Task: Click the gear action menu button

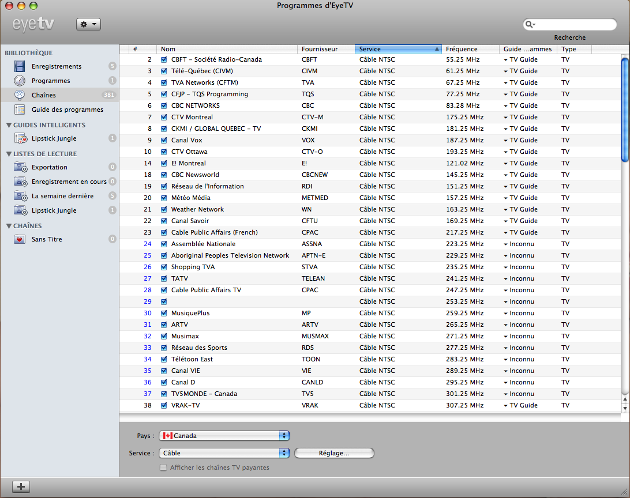Action: pyautogui.click(x=88, y=24)
